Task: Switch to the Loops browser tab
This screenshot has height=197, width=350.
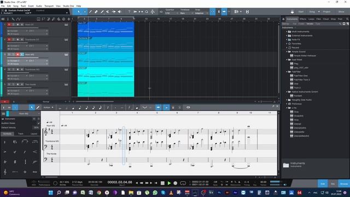Action: tap(311, 19)
